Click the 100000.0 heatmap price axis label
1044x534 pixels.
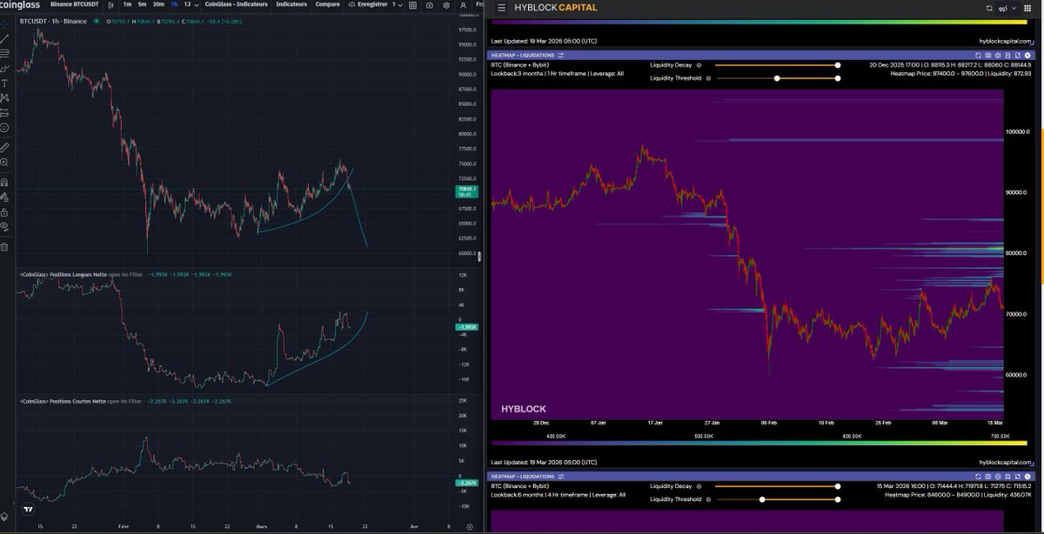point(1019,131)
